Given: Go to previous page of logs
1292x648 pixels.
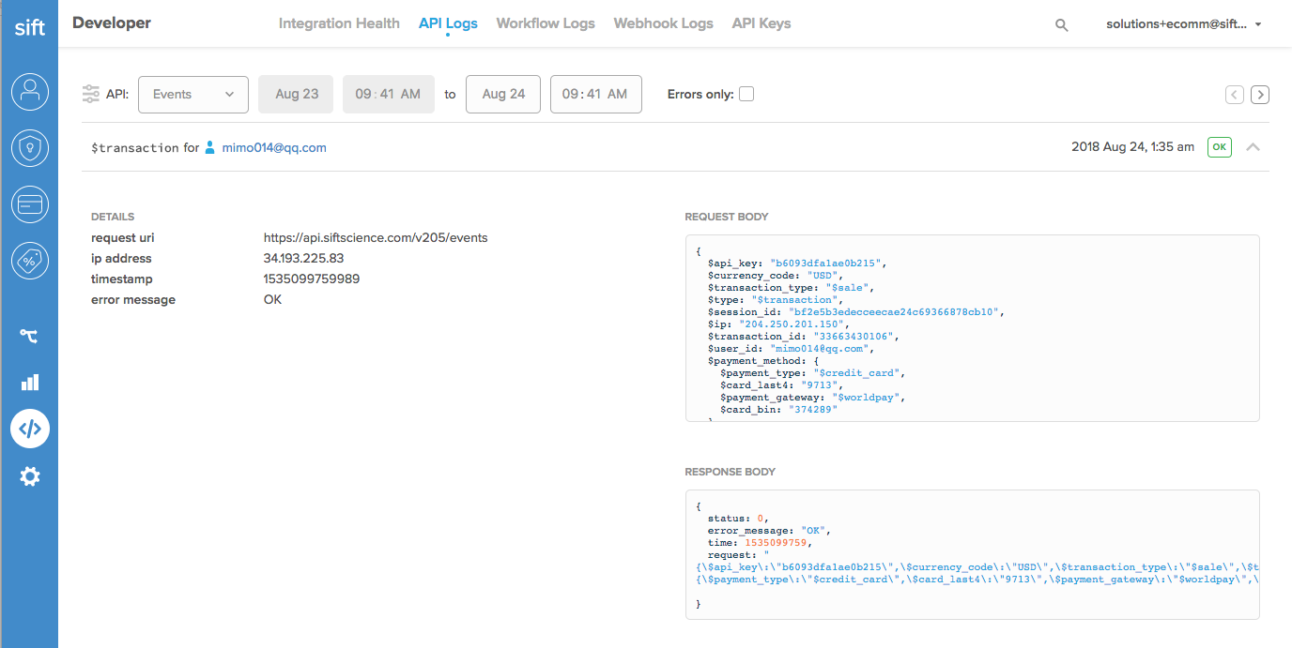Looking at the screenshot, I should [1235, 94].
